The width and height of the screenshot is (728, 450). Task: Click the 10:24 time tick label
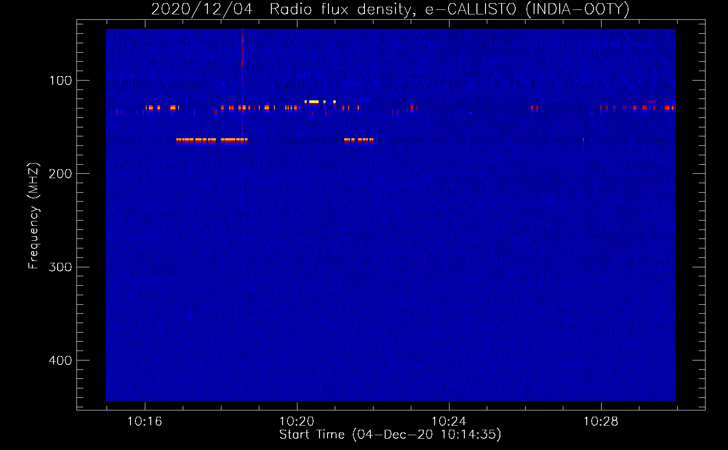click(449, 421)
